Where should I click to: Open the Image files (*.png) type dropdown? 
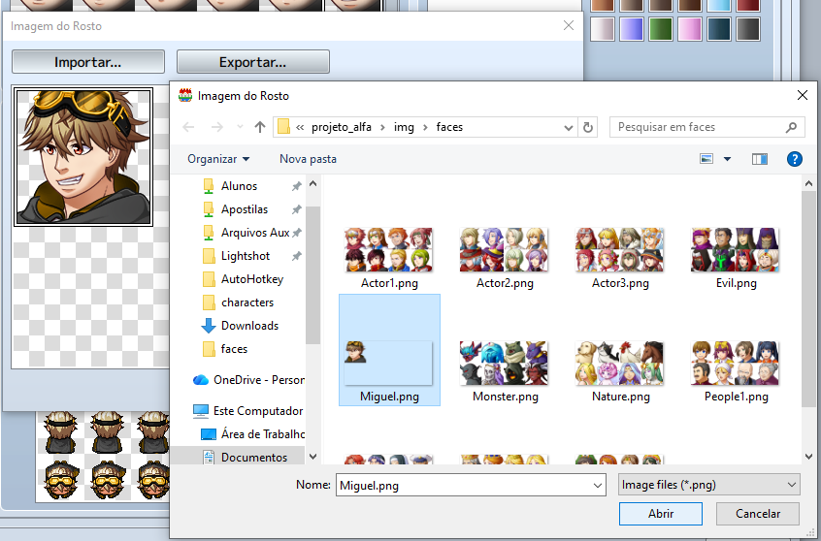click(x=709, y=485)
